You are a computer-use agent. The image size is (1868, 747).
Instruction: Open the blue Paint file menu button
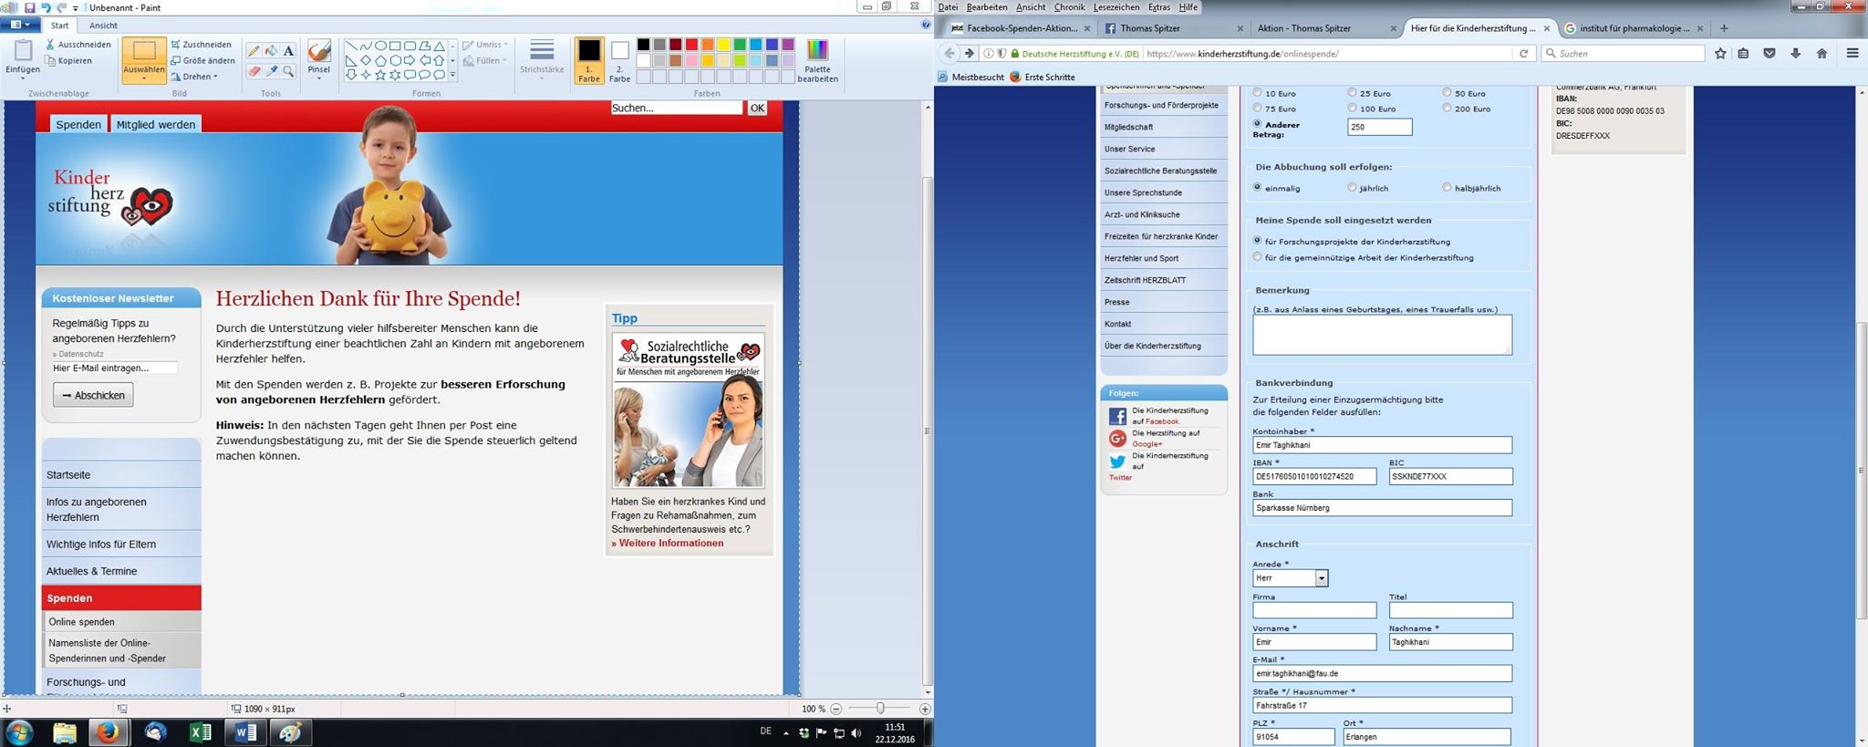(x=20, y=25)
